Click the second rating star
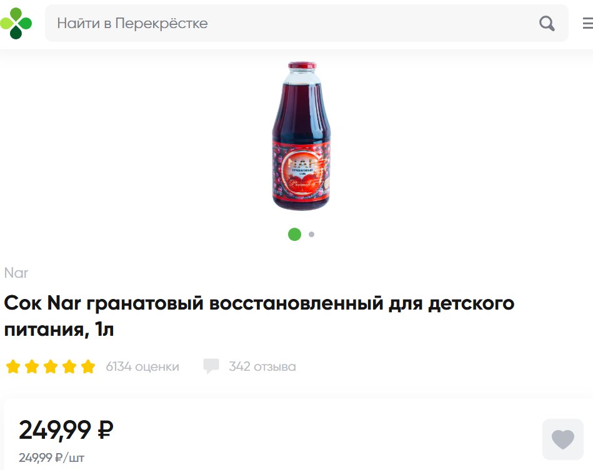The height and width of the screenshot is (470, 593). (x=32, y=366)
